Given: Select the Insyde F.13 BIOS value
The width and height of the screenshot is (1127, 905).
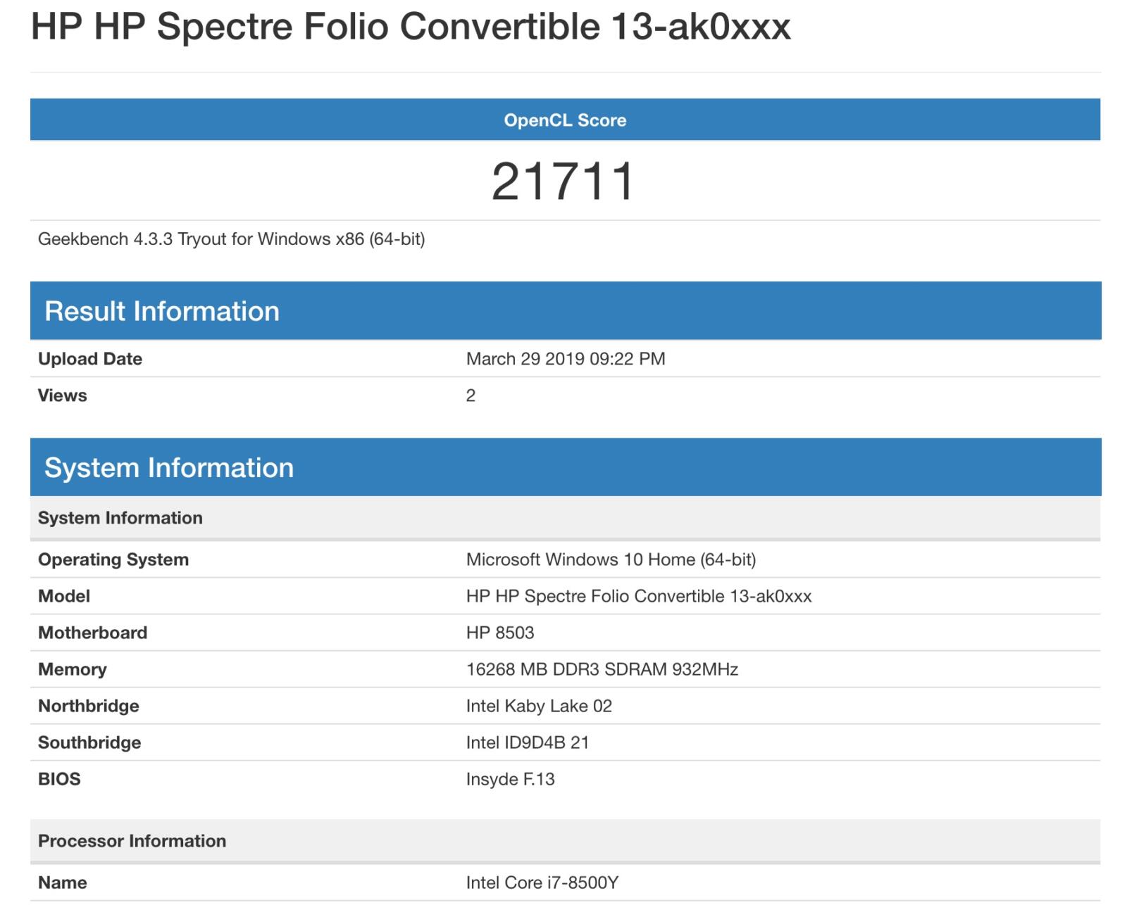Looking at the screenshot, I should click(510, 779).
